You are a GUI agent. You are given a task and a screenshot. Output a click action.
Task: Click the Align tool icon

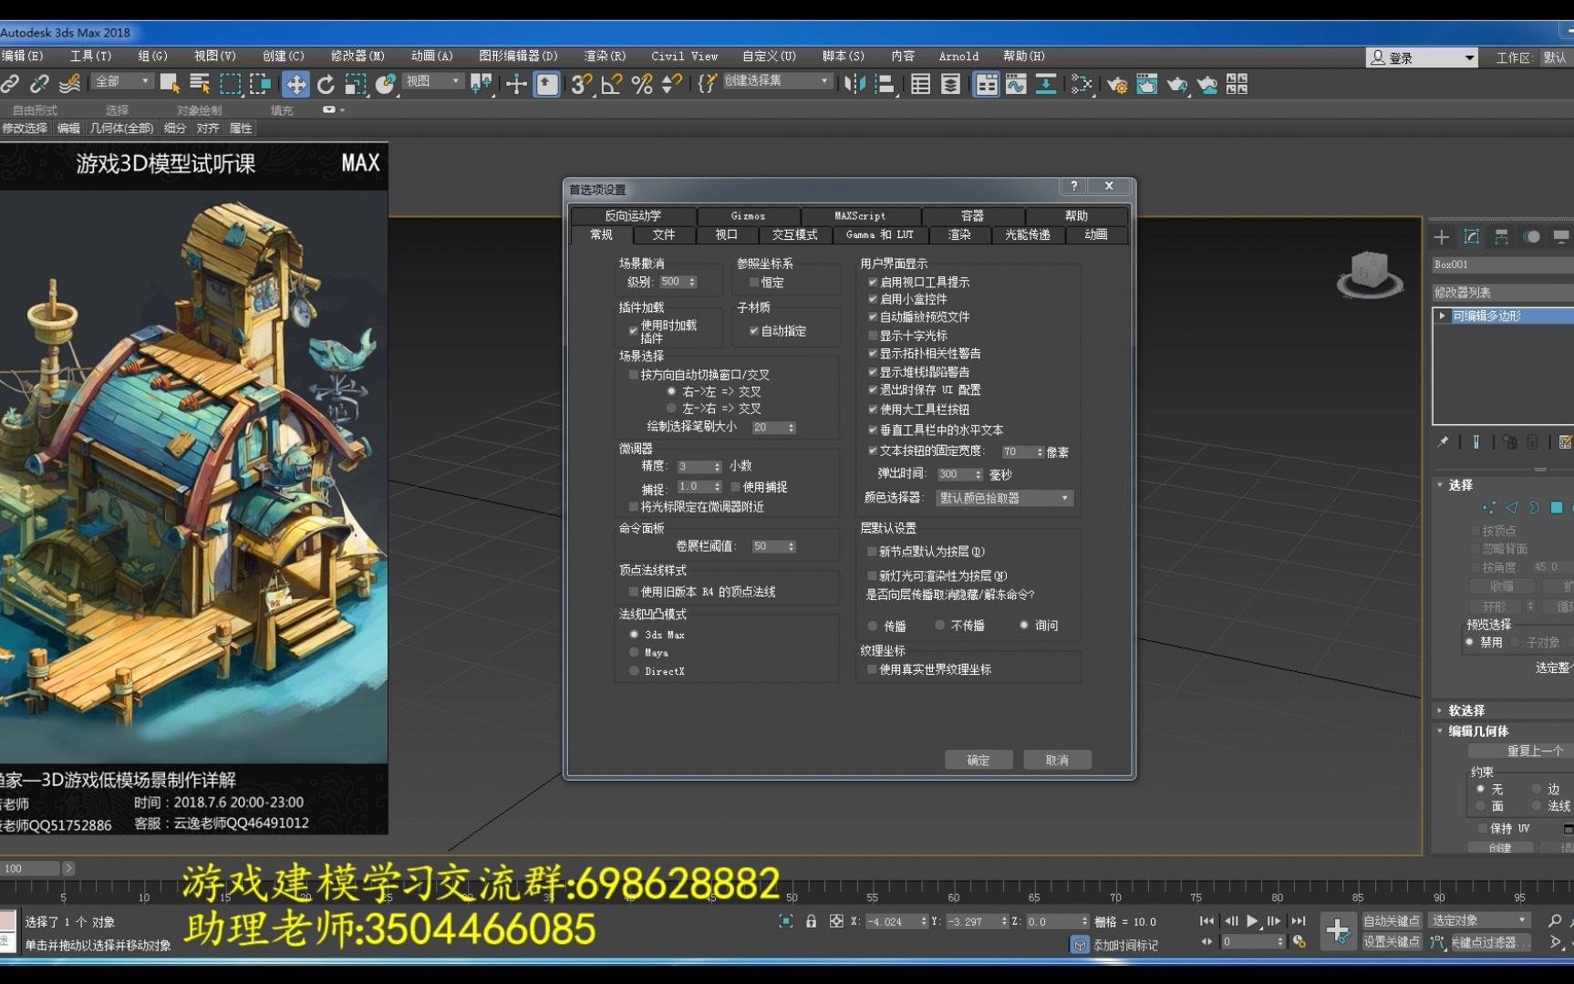pyautogui.click(x=884, y=85)
